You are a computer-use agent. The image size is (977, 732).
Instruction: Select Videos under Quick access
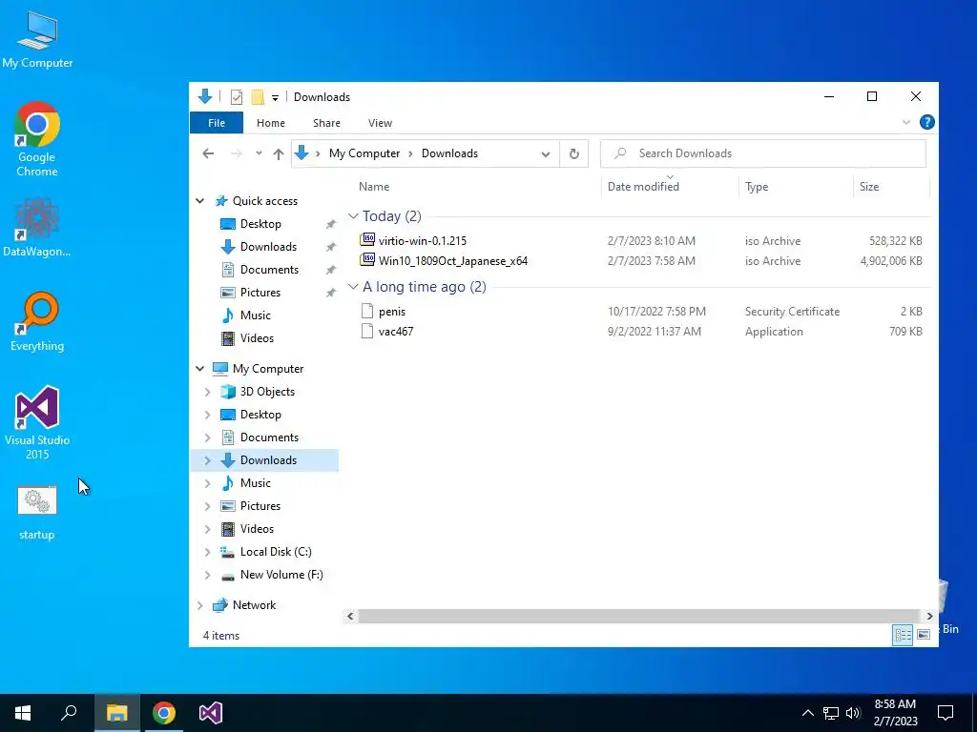(257, 338)
